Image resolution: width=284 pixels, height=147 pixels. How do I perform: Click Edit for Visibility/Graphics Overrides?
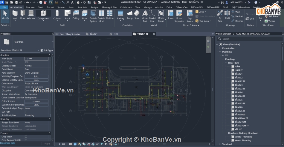pyautogui.click(x=36, y=77)
